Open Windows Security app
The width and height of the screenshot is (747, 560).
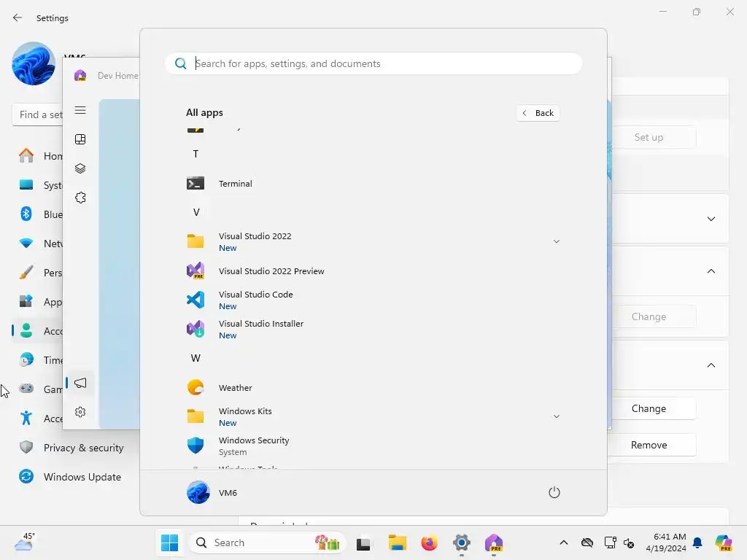(x=373, y=446)
